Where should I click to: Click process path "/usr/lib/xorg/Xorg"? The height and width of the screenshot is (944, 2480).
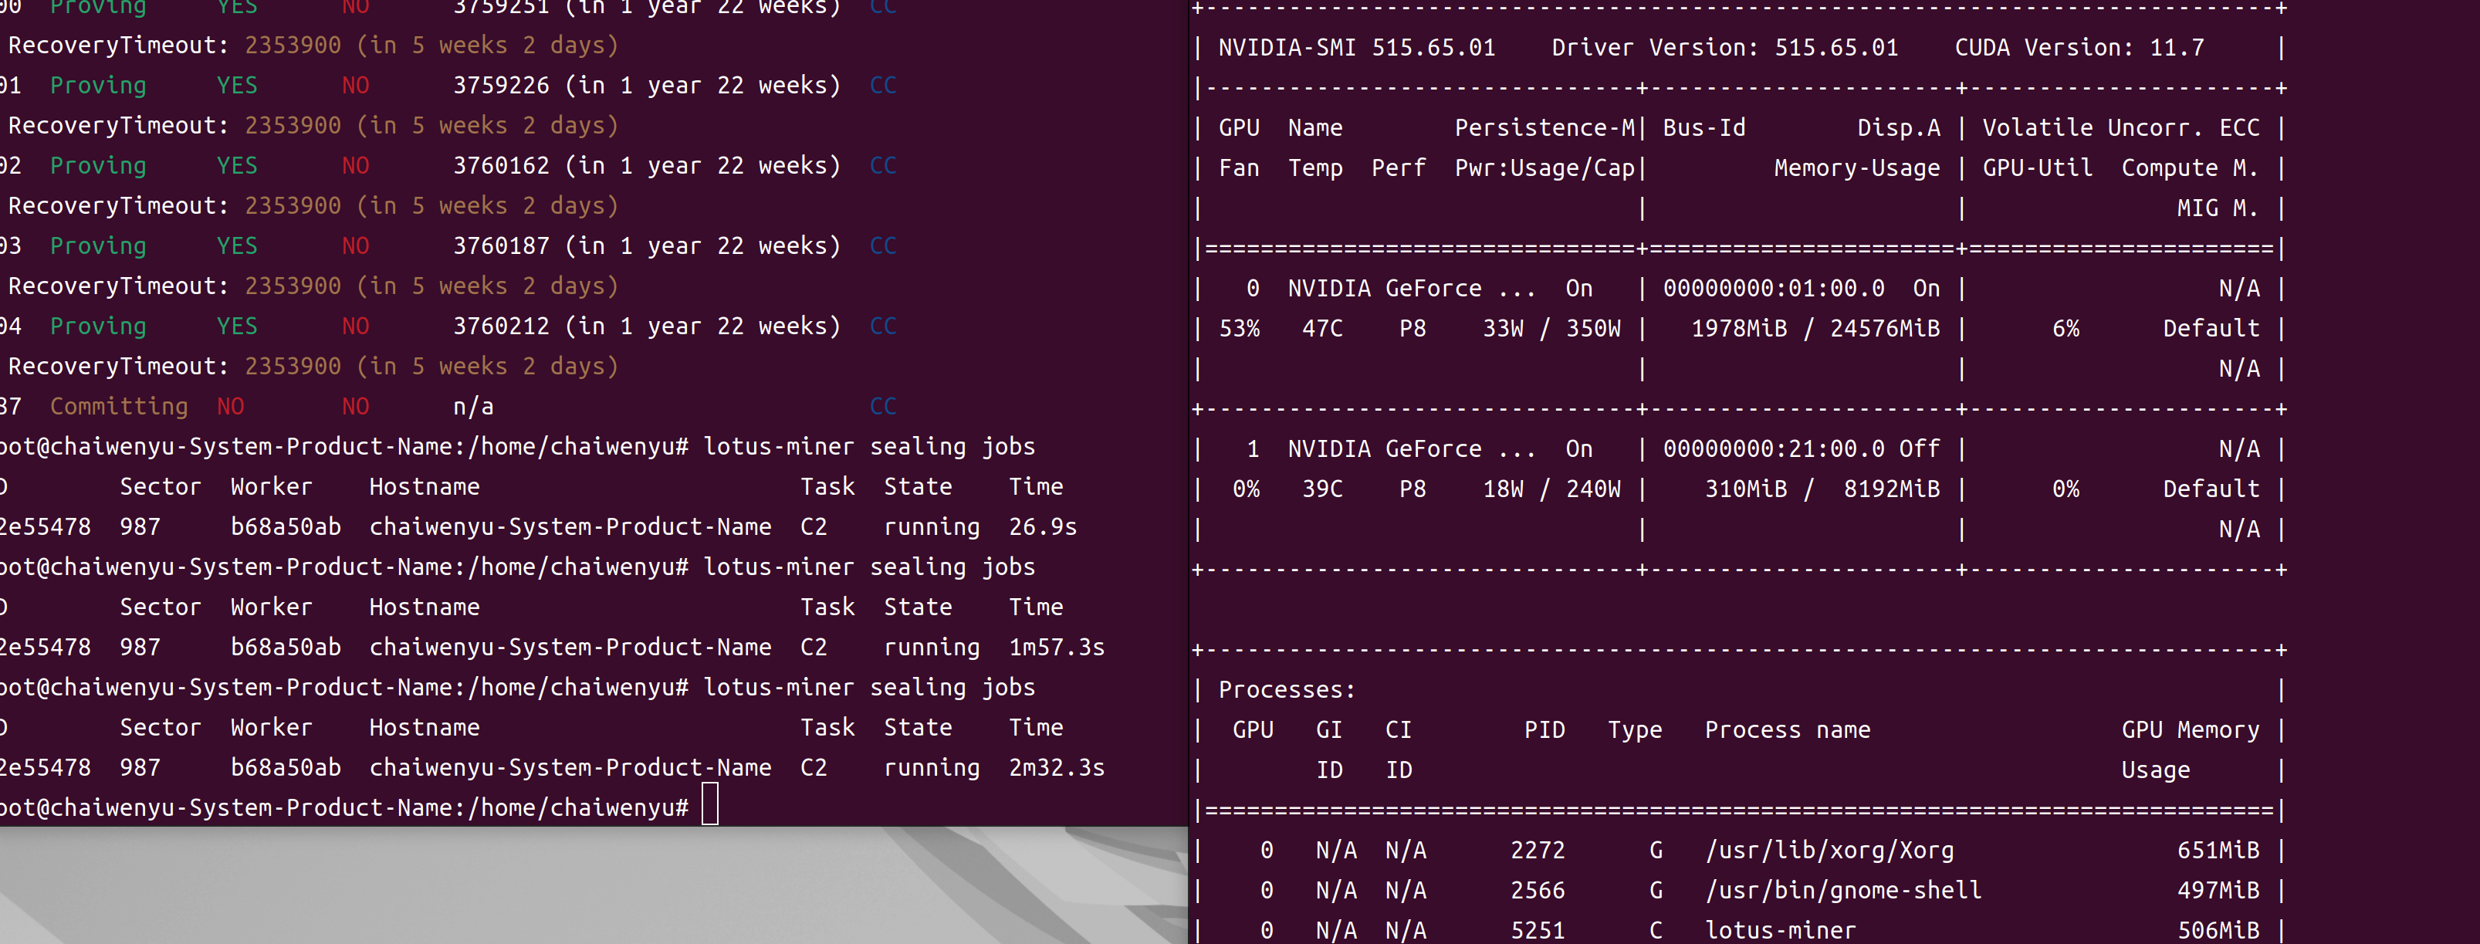pos(1829,850)
